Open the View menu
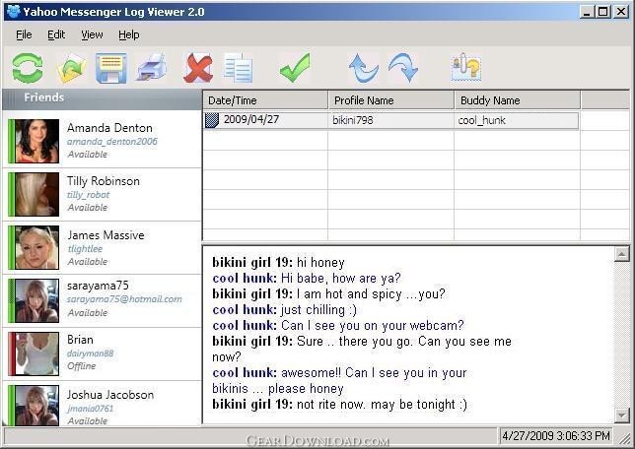This screenshot has height=449, width=635. (x=92, y=34)
